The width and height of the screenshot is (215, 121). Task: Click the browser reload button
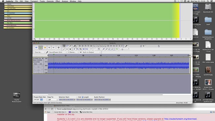52,109
